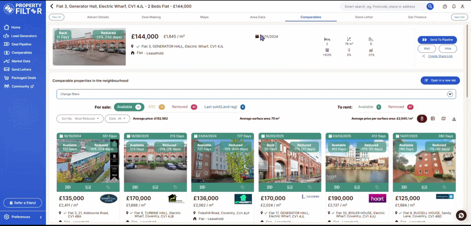
Task: Click the search magnifier button
Action: pyautogui.click(x=430, y=6)
